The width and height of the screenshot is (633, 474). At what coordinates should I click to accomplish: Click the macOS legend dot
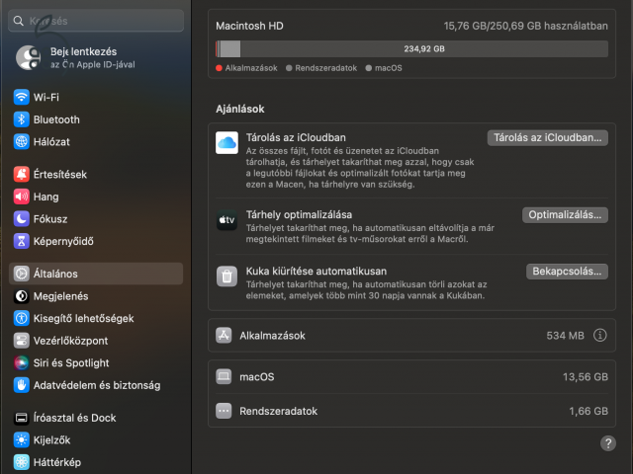pyautogui.click(x=368, y=68)
